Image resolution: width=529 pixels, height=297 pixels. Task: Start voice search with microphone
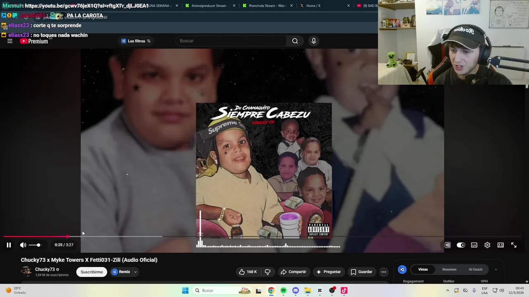[x=314, y=41]
